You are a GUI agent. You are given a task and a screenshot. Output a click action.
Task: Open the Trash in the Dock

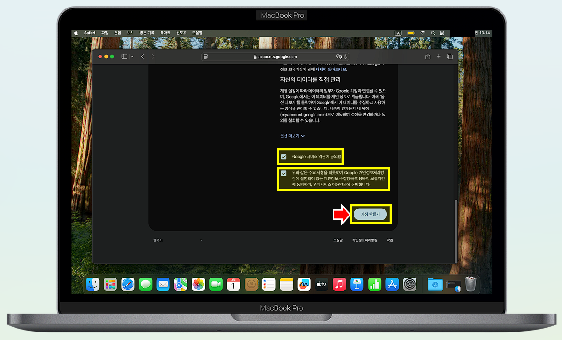[x=470, y=284]
